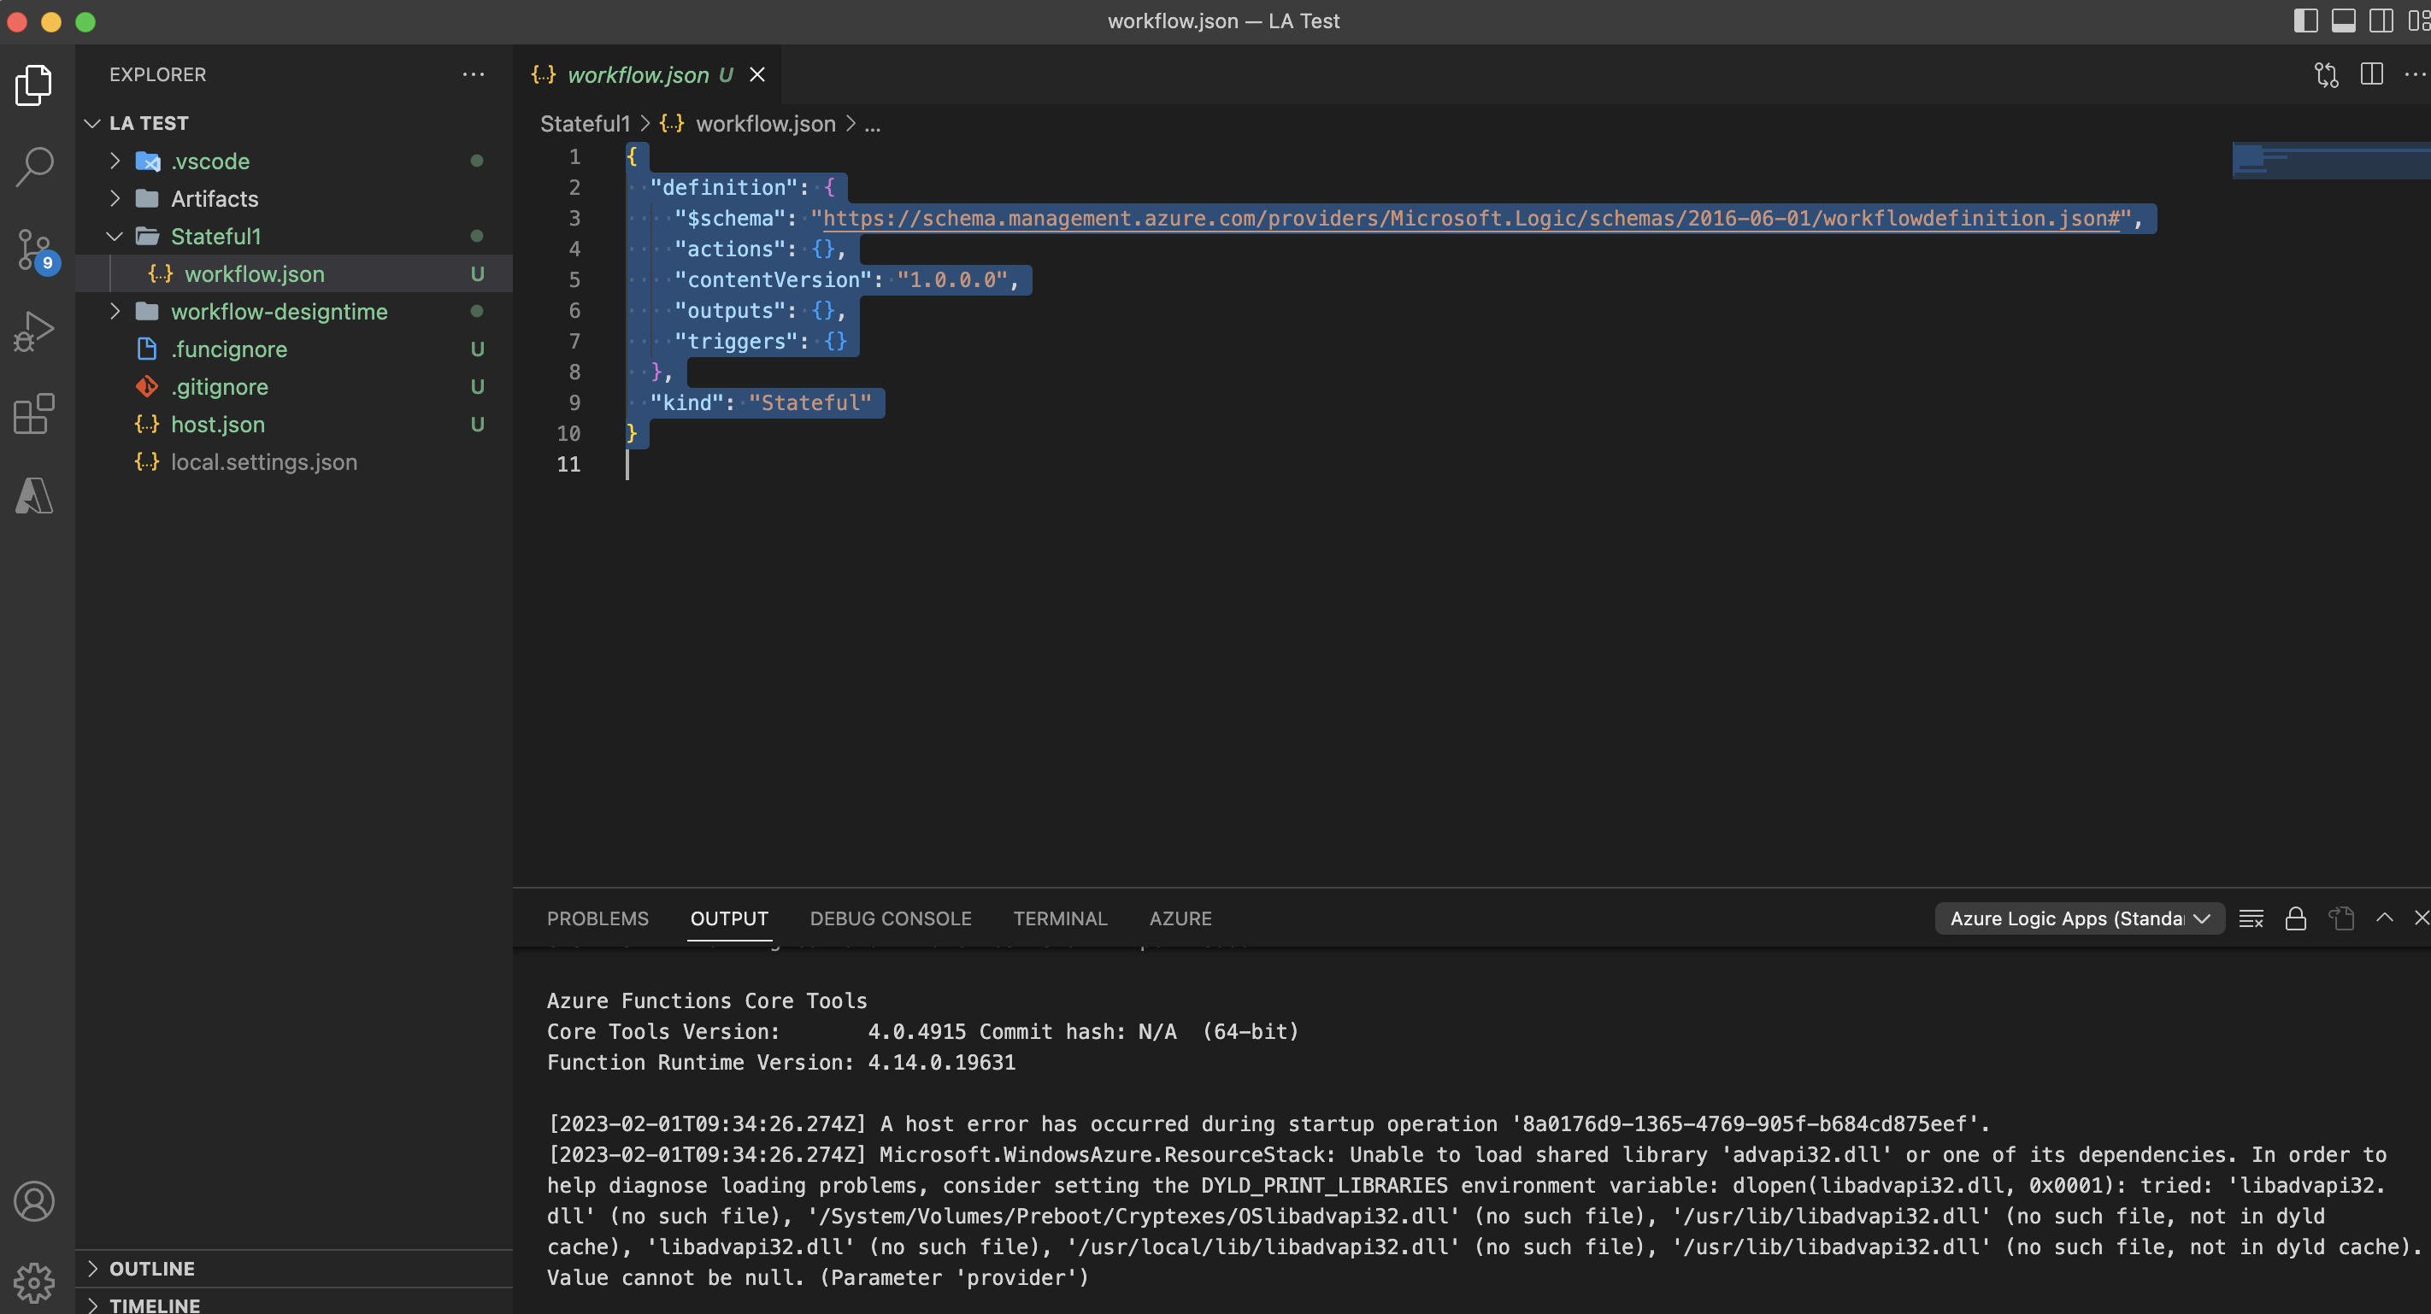Maximize the panel with the chevron toggle
The width and height of the screenshot is (2431, 1314).
pyautogui.click(x=2383, y=918)
